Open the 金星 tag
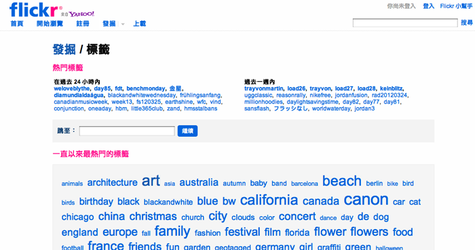 point(175,89)
